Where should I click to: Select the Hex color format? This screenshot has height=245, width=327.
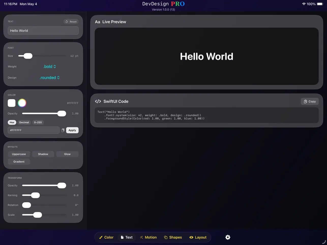[12, 122]
